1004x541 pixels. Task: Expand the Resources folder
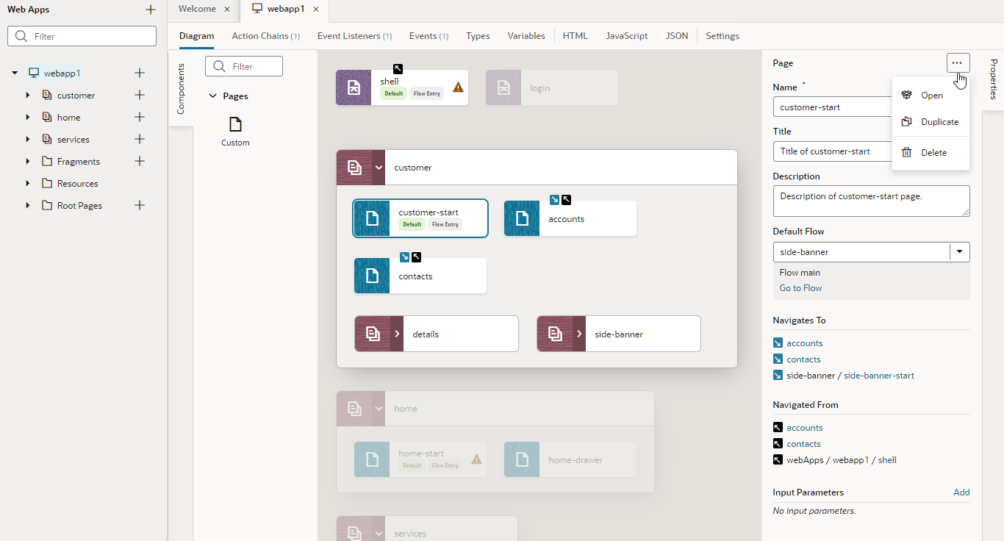coord(28,183)
